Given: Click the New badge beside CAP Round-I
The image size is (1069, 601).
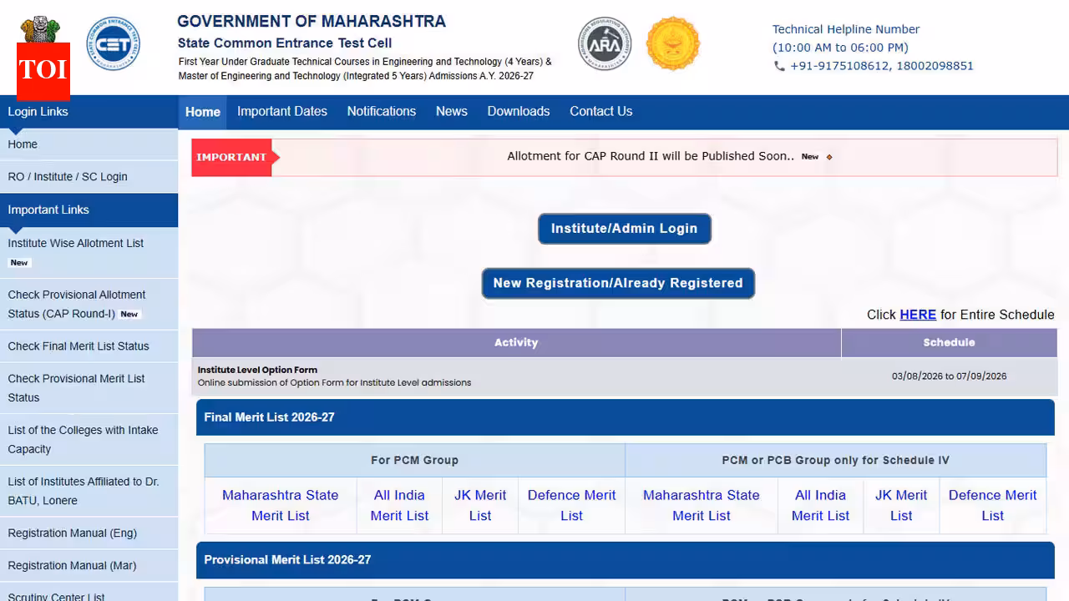Looking at the screenshot, I should tap(129, 314).
